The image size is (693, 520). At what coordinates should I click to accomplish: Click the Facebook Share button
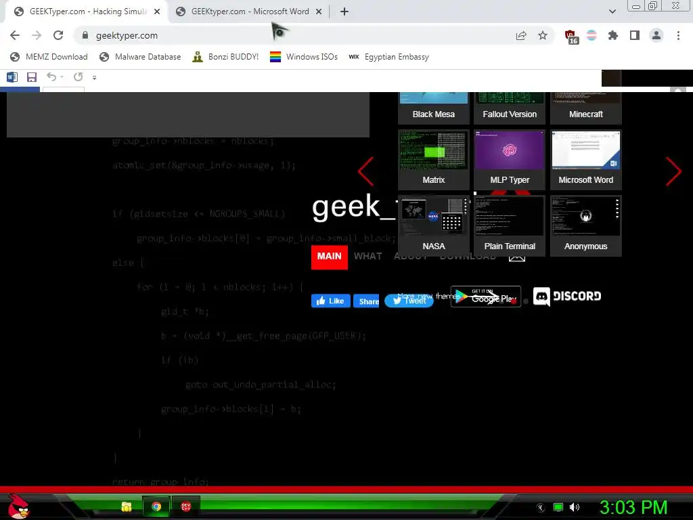tap(366, 301)
